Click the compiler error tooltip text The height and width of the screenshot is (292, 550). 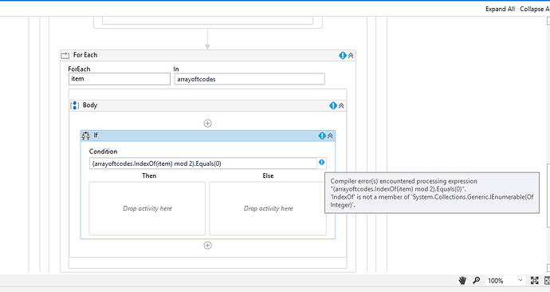coord(432,193)
